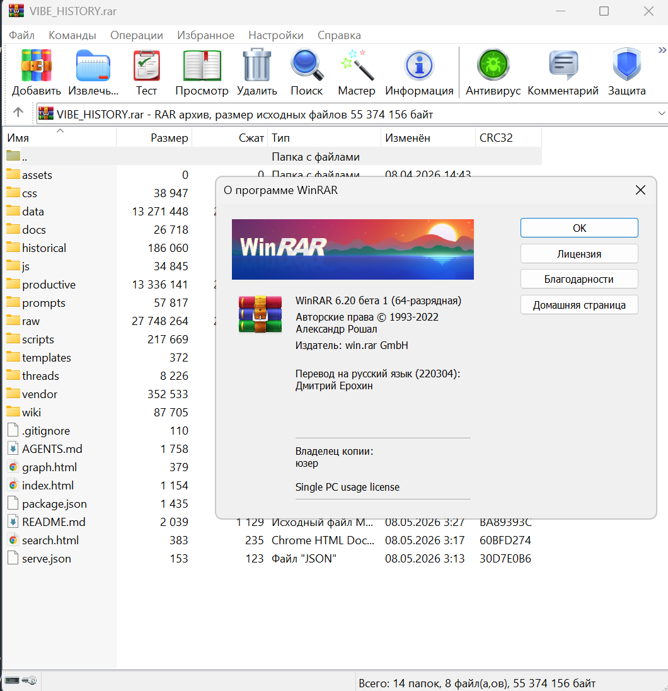This screenshot has width=668, height=691.
Task: Click the Защита shield icon
Action: pyautogui.click(x=626, y=66)
